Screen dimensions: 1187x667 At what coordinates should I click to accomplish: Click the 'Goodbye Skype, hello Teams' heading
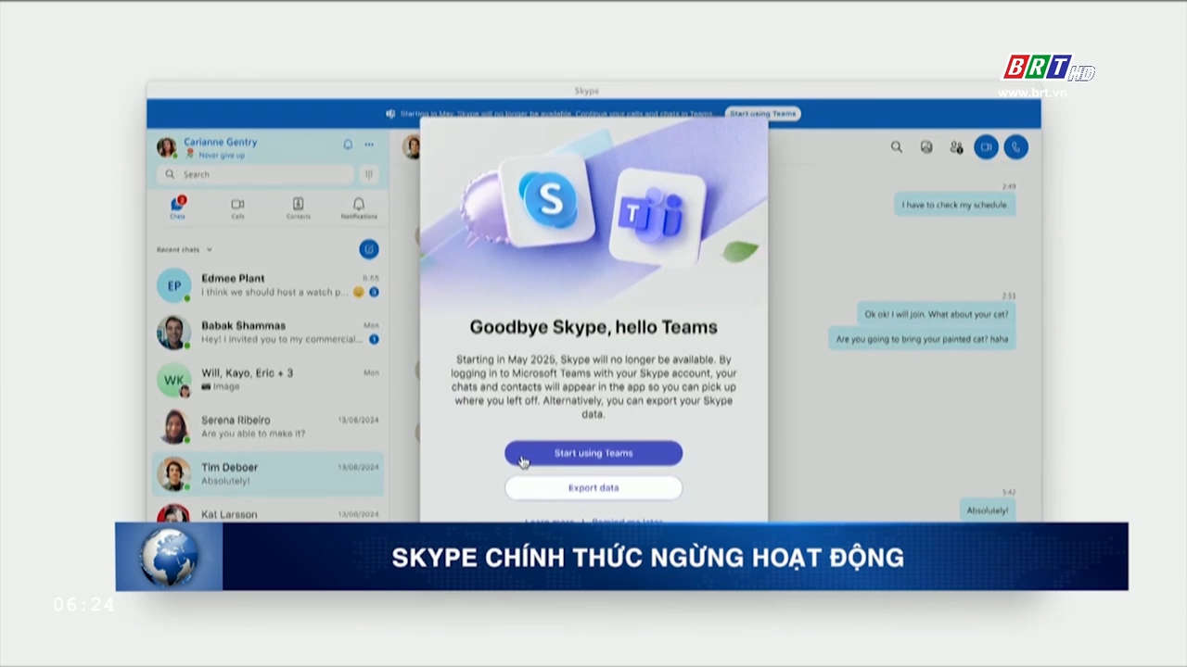click(x=593, y=327)
